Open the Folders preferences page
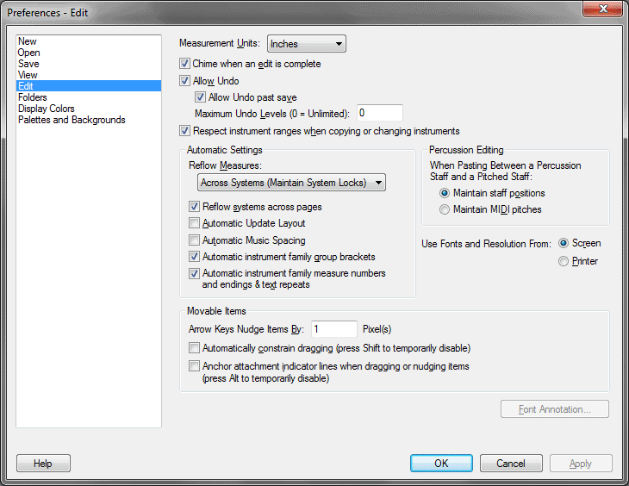This screenshot has height=486, width=629. 33,97
